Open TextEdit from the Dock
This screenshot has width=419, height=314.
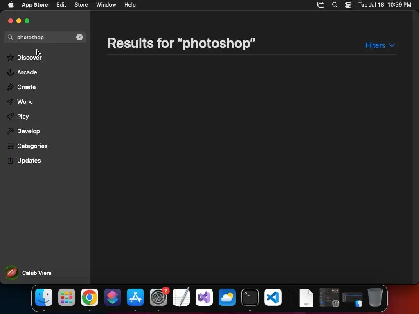pos(181,297)
